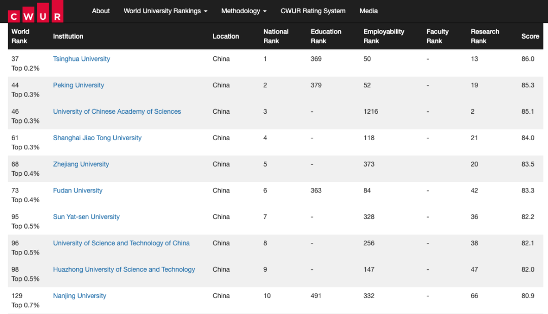Open Tsinghua University link
This screenshot has height=314, width=548.
[81, 59]
